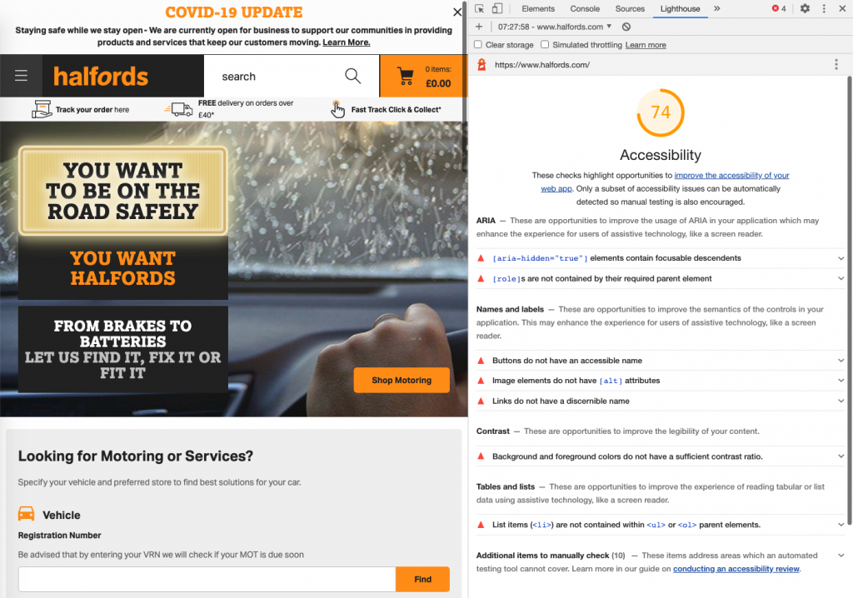Toggle the device toolbar icon

pyautogui.click(x=497, y=8)
